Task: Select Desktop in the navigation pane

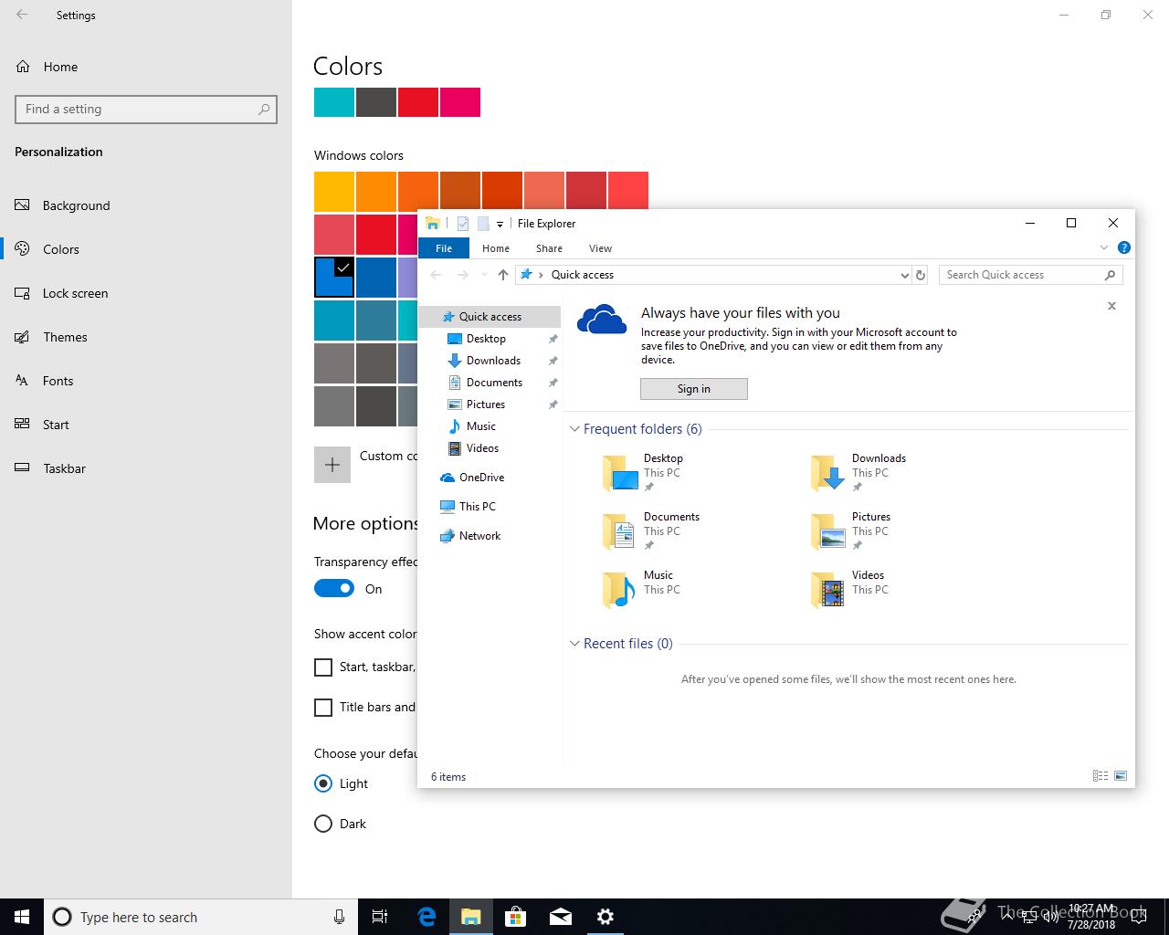Action: 486,339
